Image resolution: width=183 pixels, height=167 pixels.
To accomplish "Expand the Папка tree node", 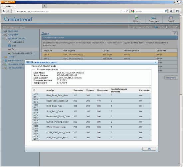I will [3, 57].
